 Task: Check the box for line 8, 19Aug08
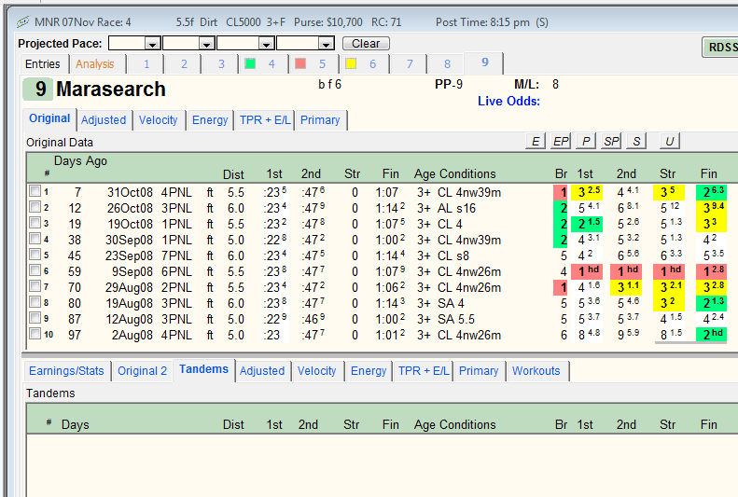(35, 302)
